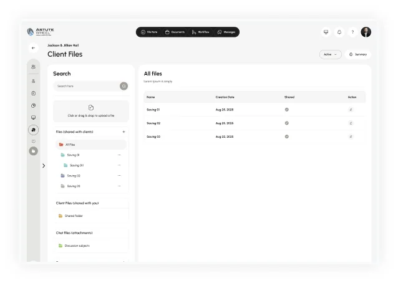Open the Workflow tab
This screenshot has height=283, width=398.
tap(200, 32)
